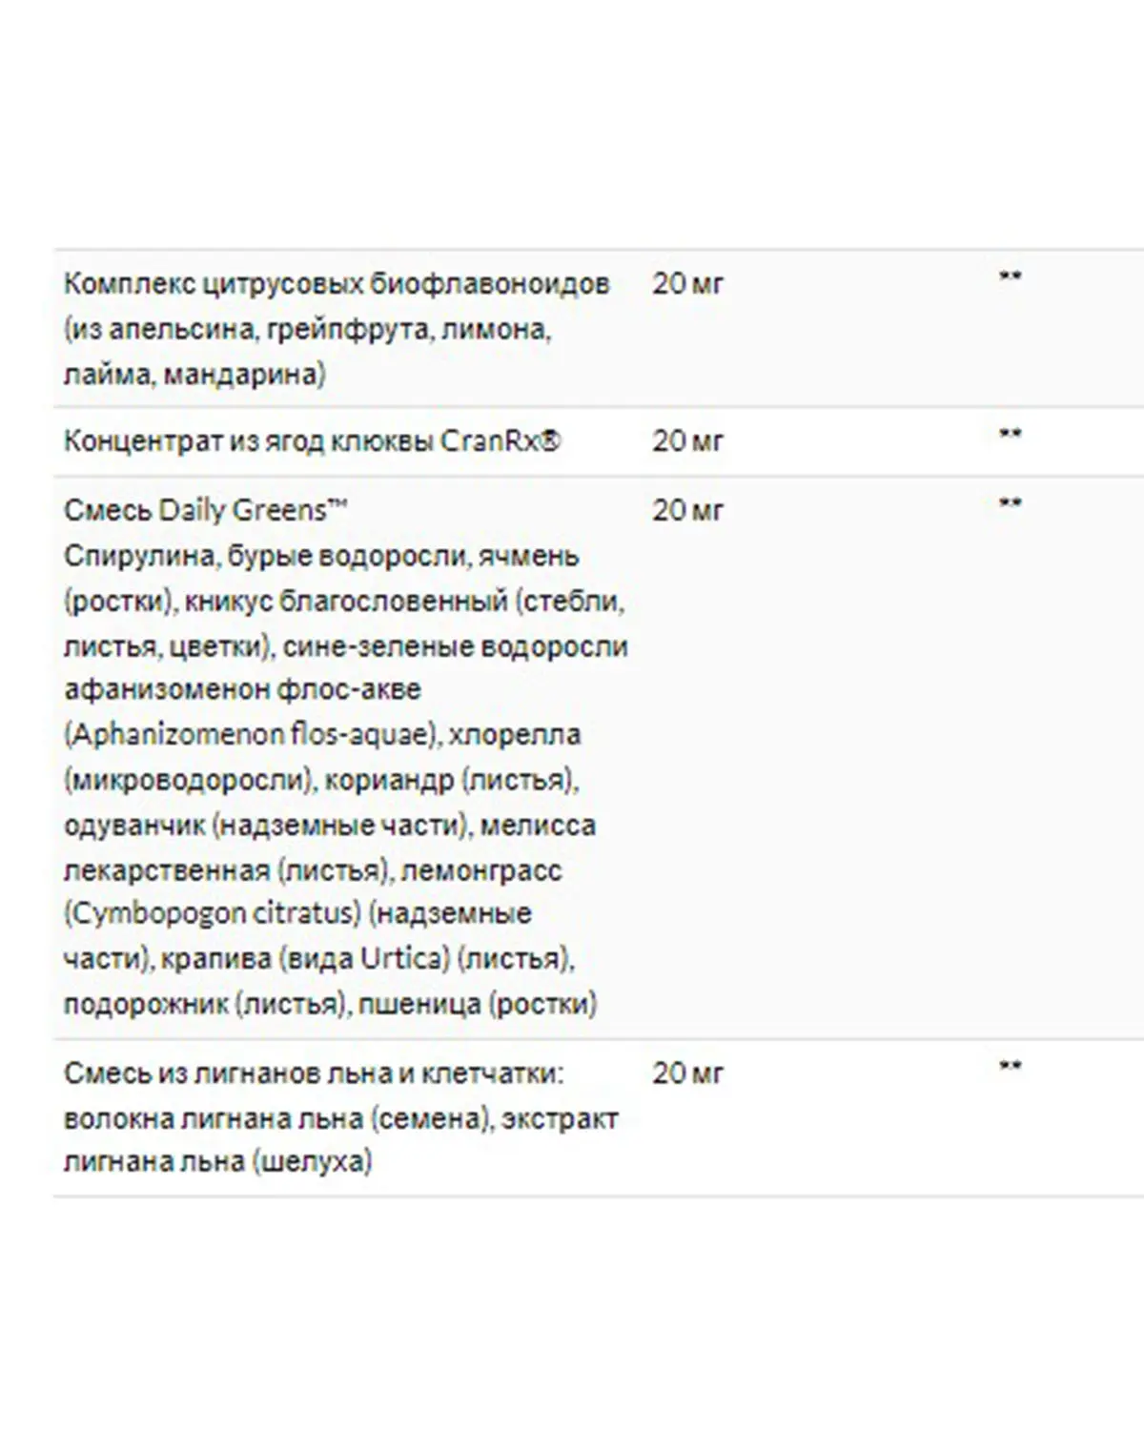This screenshot has width=1144, height=1430.
Task: Click the citrus bioflavonoids complex row title
Action: point(336,284)
